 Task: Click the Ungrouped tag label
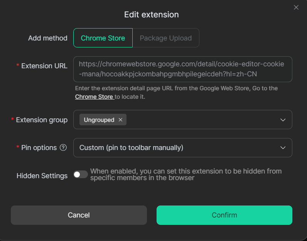(x=99, y=120)
